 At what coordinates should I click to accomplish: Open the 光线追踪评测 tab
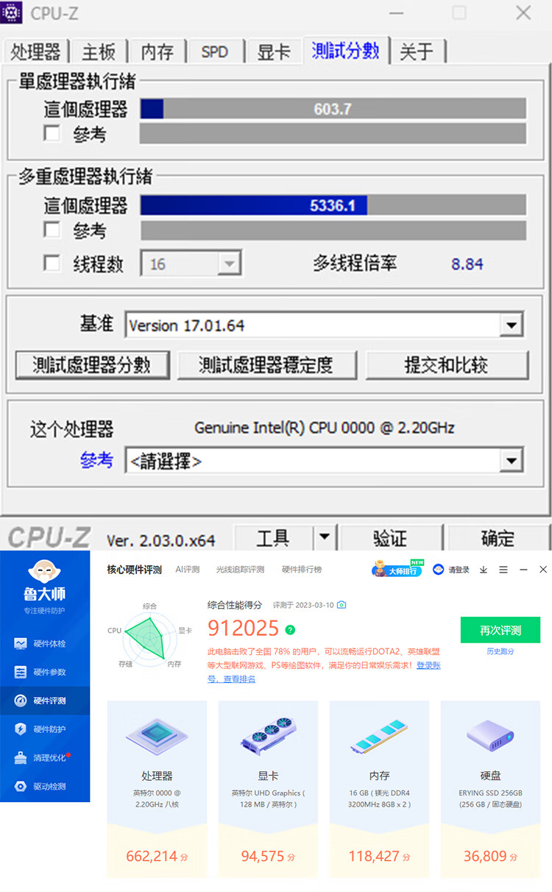240,570
